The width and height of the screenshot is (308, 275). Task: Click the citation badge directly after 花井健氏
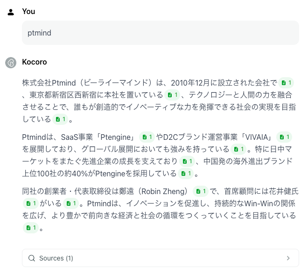pyautogui.click(x=30, y=203)
